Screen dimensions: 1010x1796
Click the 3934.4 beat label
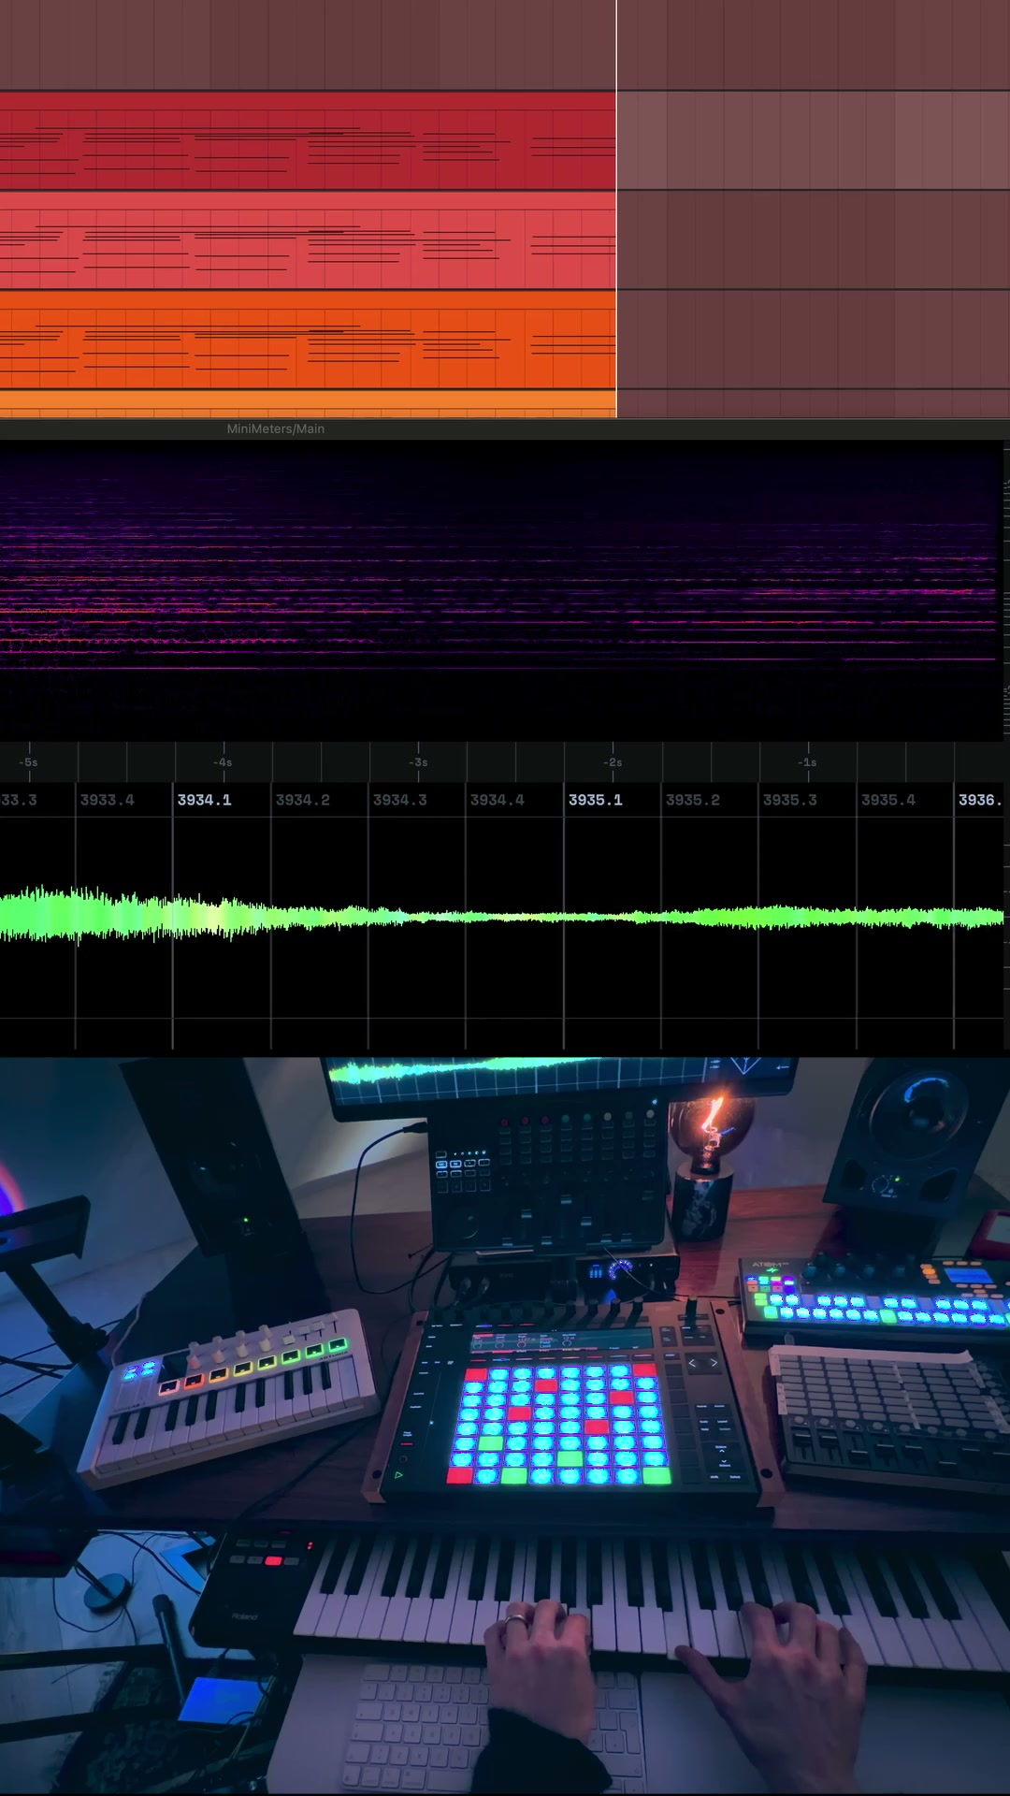[x=497, y=800]
